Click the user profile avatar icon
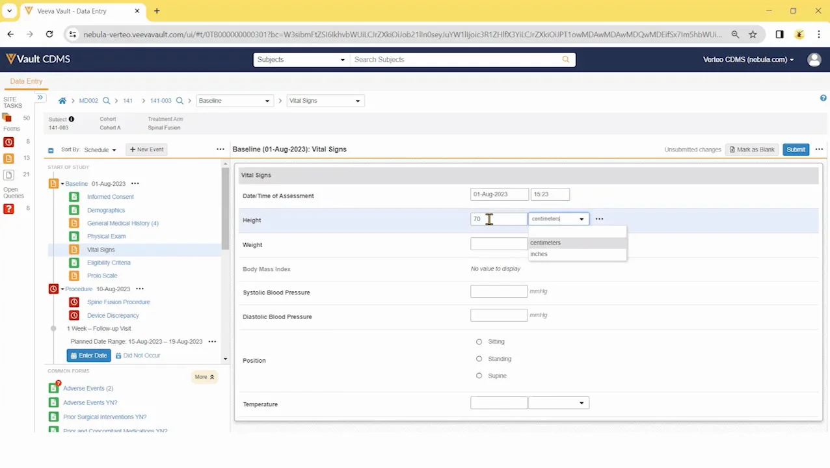Viewport: 830px width, 468px height. 814,60
